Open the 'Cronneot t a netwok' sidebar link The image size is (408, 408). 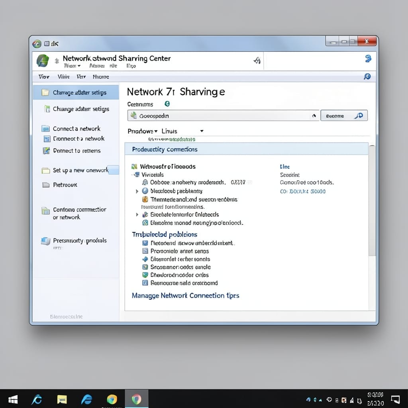click(x=78, y=139)
